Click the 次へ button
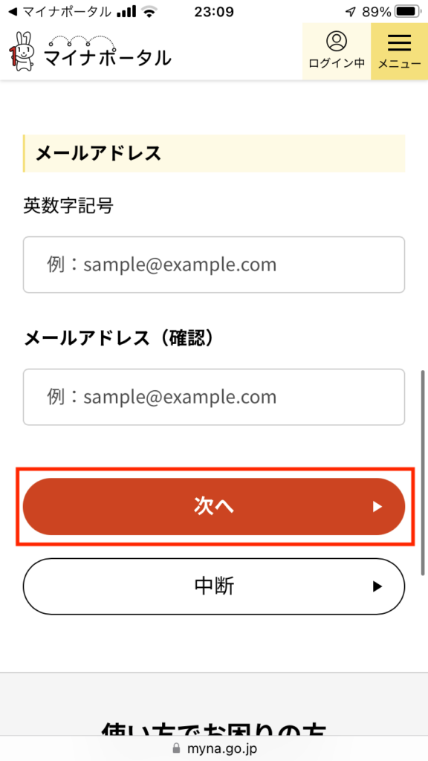This screenshot has width=428, height=761. click(x=214, y=507)
